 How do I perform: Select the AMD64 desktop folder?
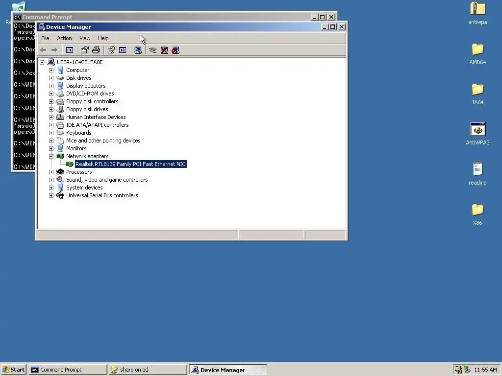pos(477,49)
